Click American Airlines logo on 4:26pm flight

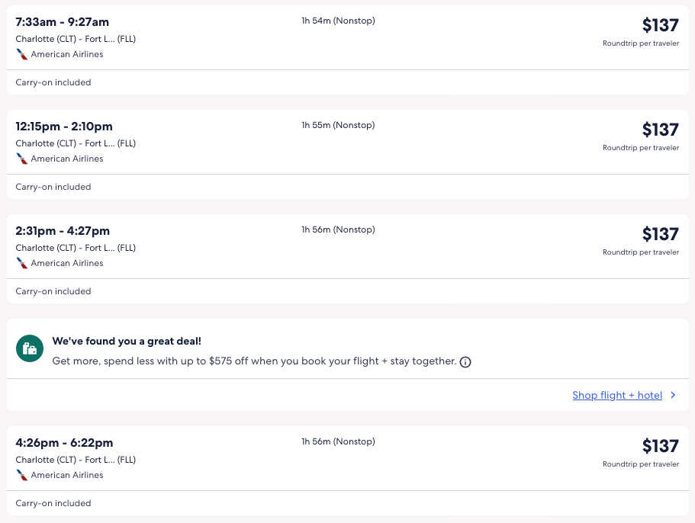[22, 475]
